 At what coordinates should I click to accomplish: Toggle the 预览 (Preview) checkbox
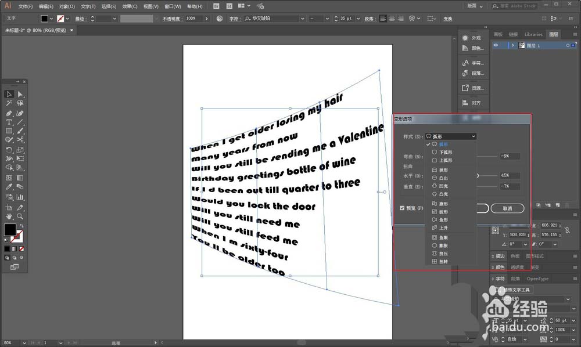pos(402,208)
